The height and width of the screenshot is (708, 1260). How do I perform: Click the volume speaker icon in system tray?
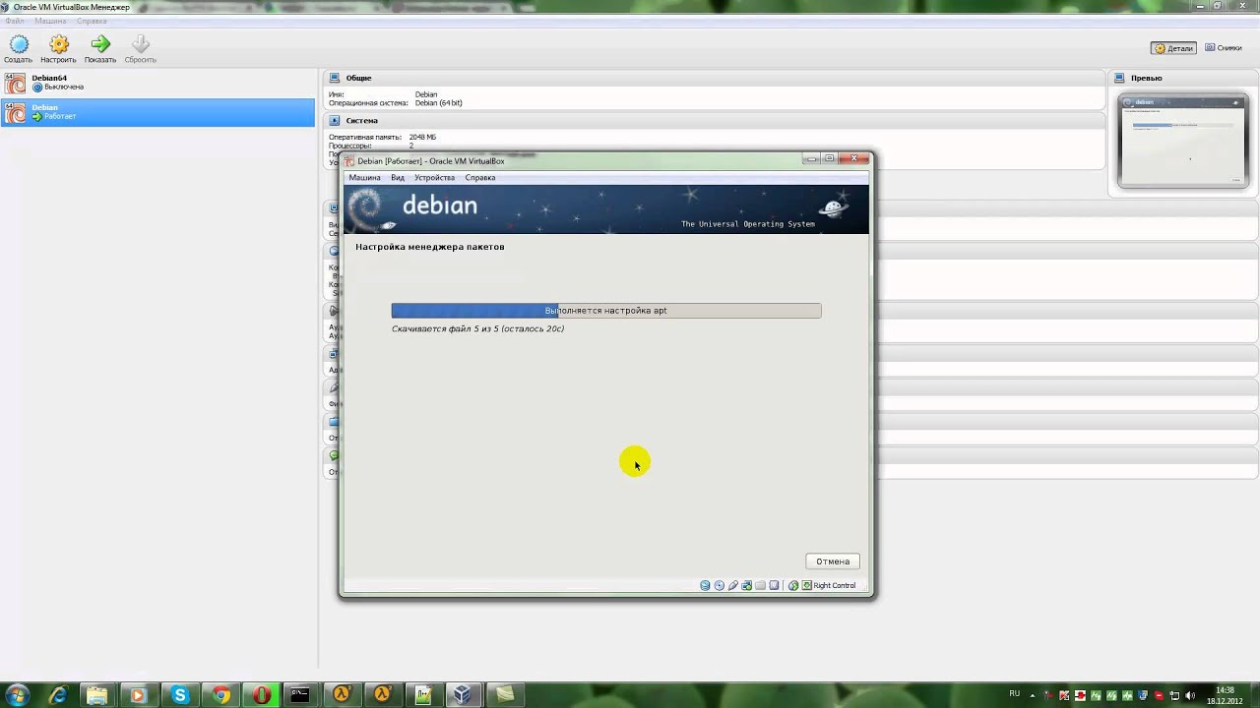coord(1190,695)
